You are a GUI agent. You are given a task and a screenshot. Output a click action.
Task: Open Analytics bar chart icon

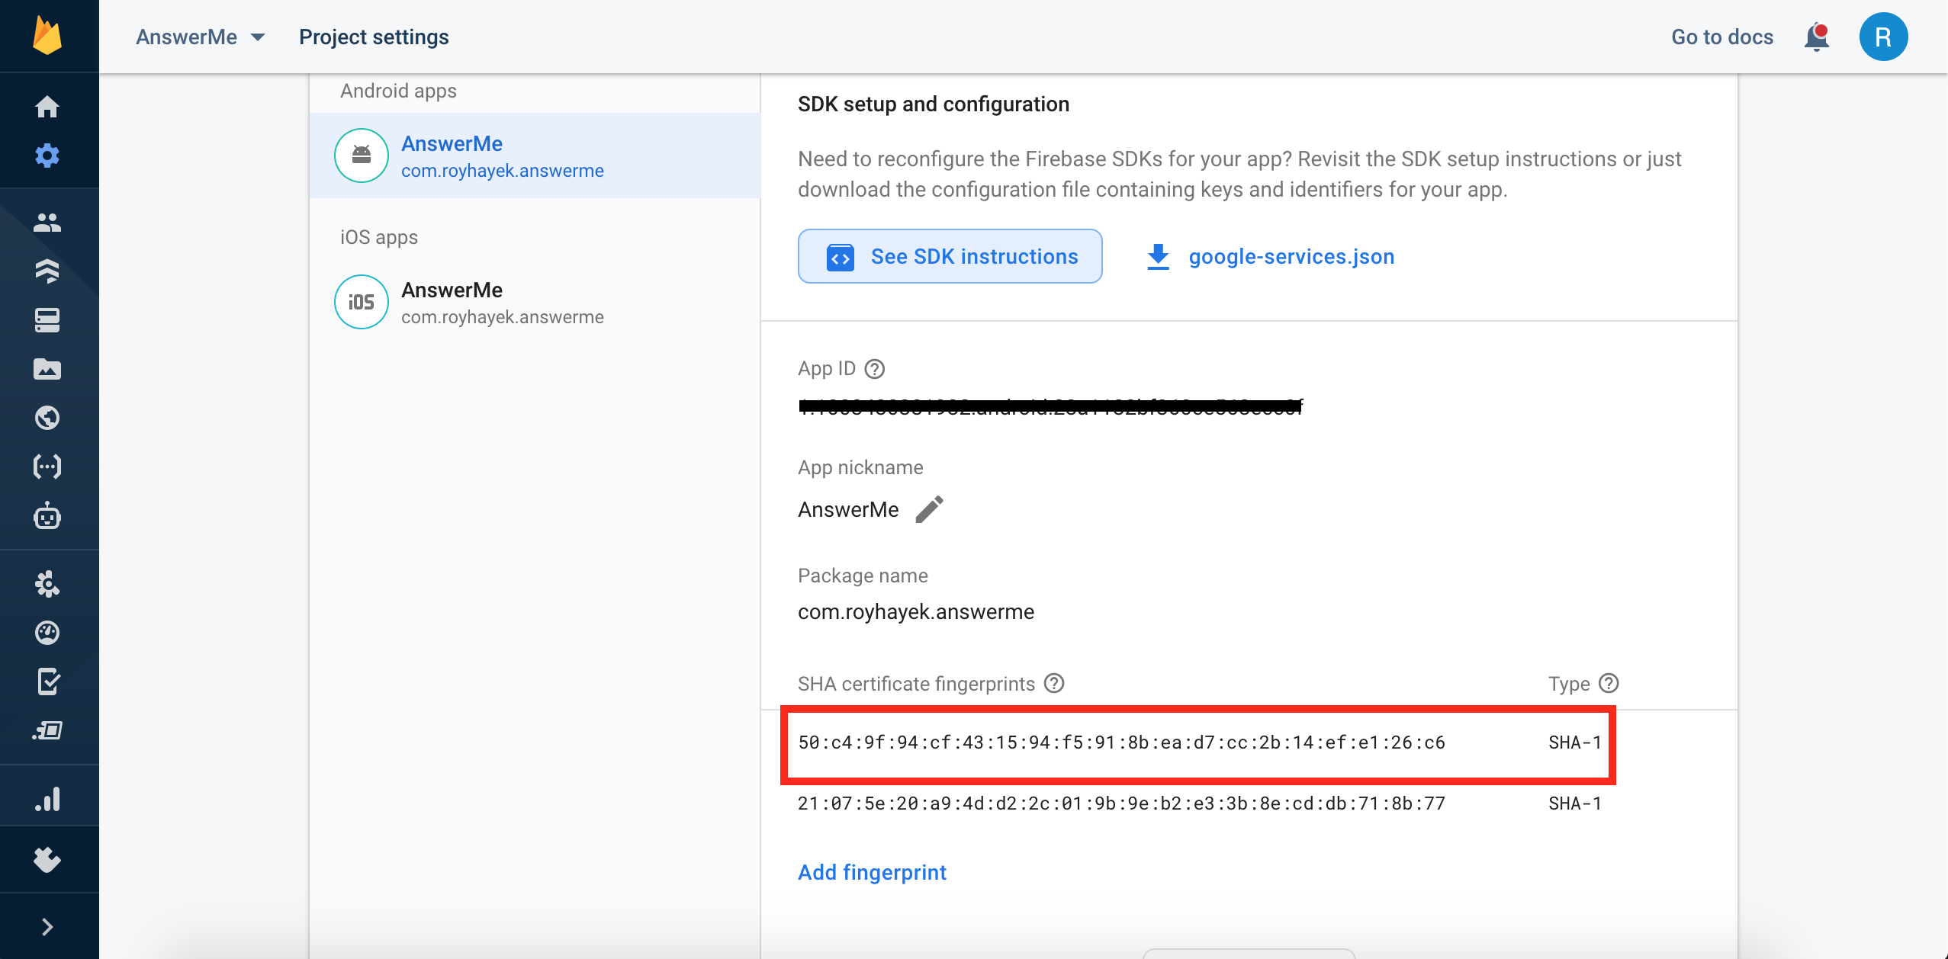pyautogui.click(x=47, y=799)
